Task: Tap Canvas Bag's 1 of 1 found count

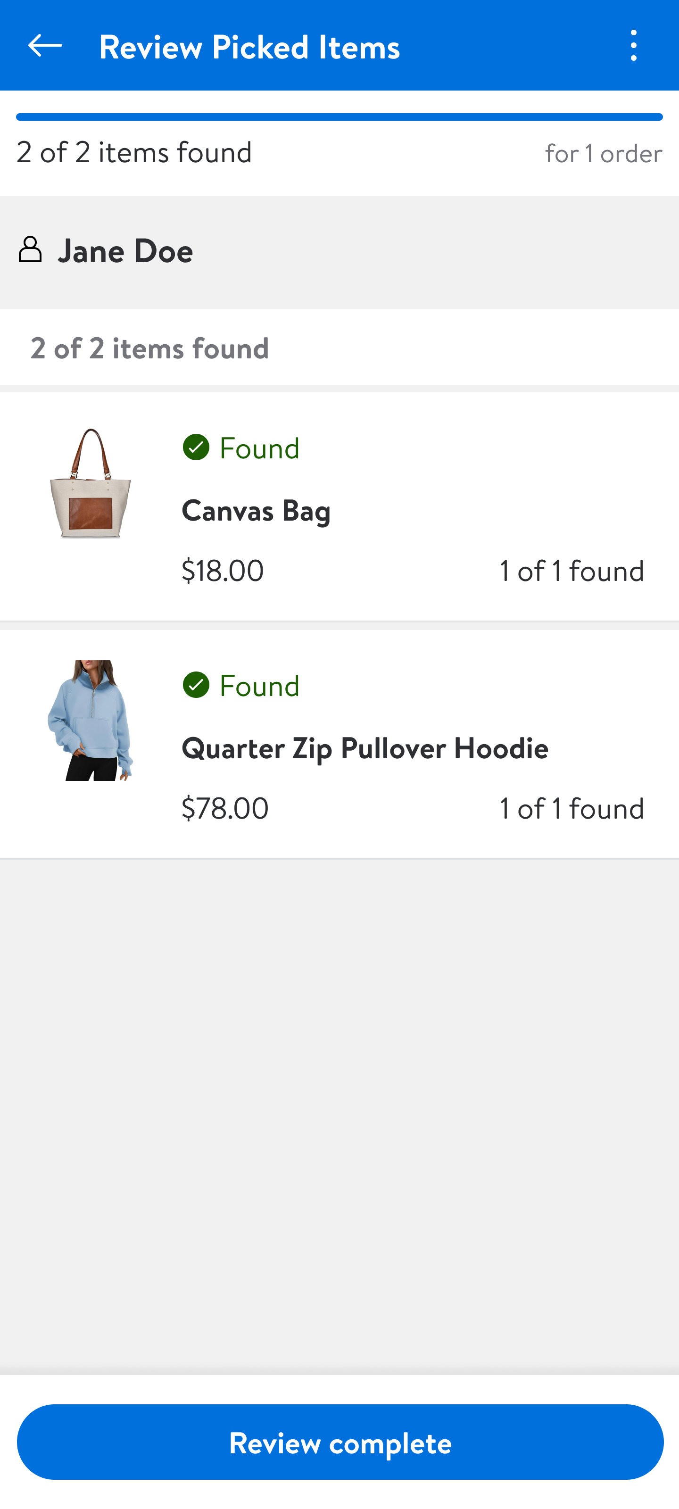Action: click(x=571, y=571)
